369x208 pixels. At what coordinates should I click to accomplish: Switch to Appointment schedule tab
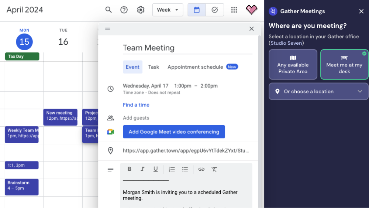195,67
